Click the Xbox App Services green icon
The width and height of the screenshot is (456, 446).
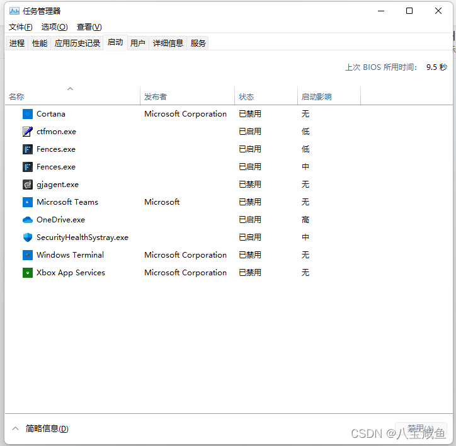pos(28,273)
